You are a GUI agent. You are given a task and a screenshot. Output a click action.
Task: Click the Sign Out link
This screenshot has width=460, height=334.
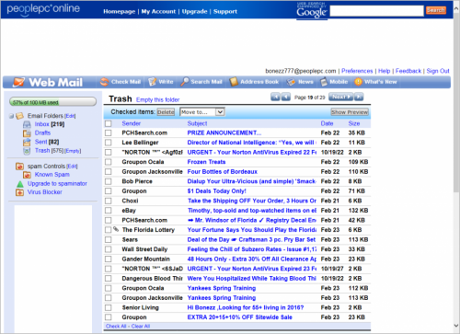[438, 71]
